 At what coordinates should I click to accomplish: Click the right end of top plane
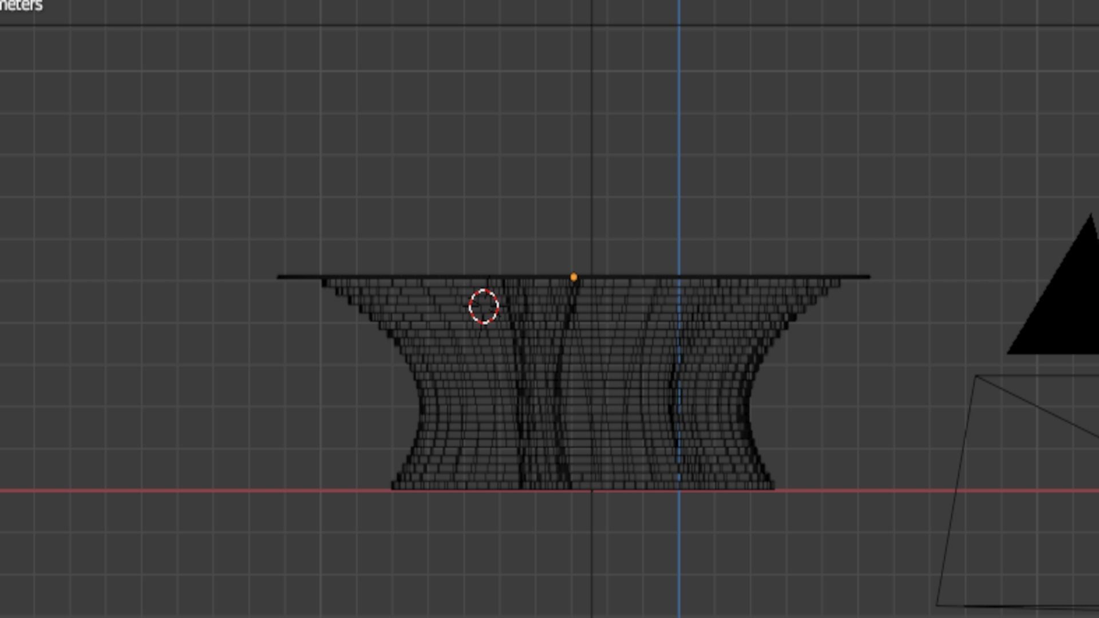[x=867, y=277]
